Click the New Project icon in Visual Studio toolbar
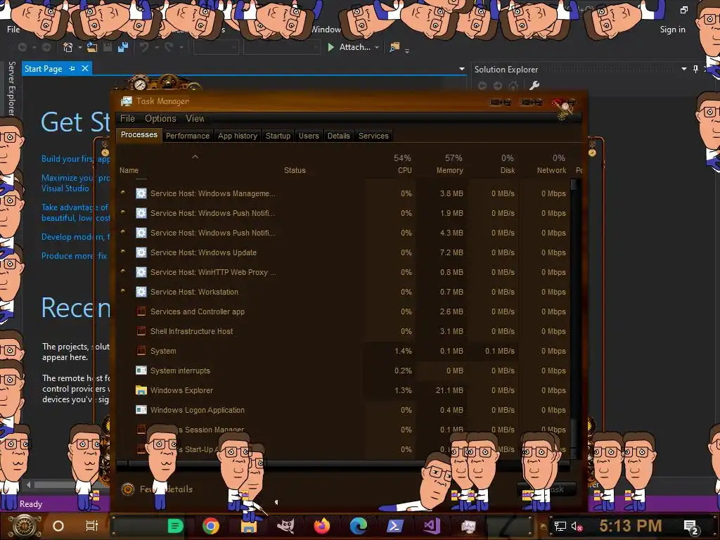 pyautogui.click(x=68, y=47)
